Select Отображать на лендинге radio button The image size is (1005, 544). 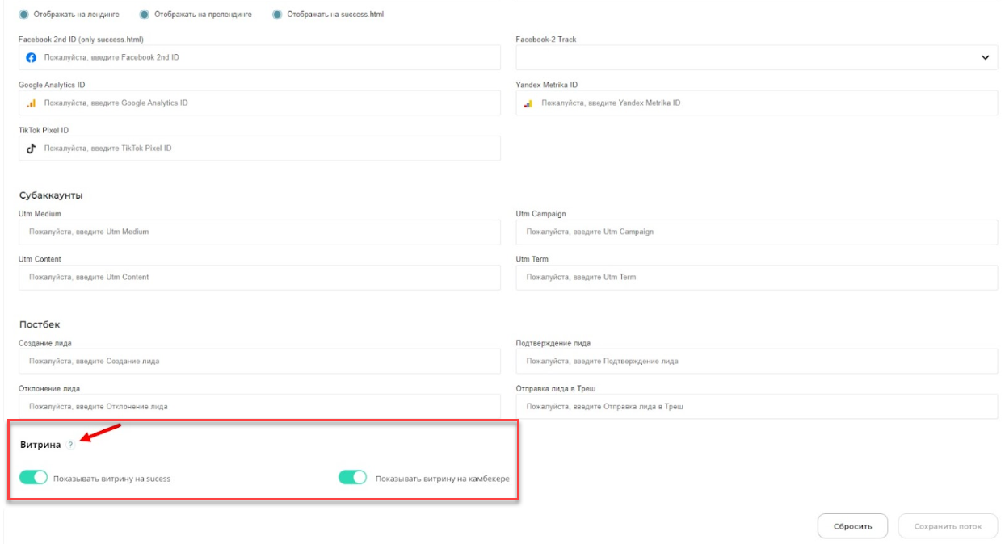23,15
